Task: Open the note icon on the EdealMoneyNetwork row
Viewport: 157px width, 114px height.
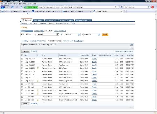Action: (38, 81)
